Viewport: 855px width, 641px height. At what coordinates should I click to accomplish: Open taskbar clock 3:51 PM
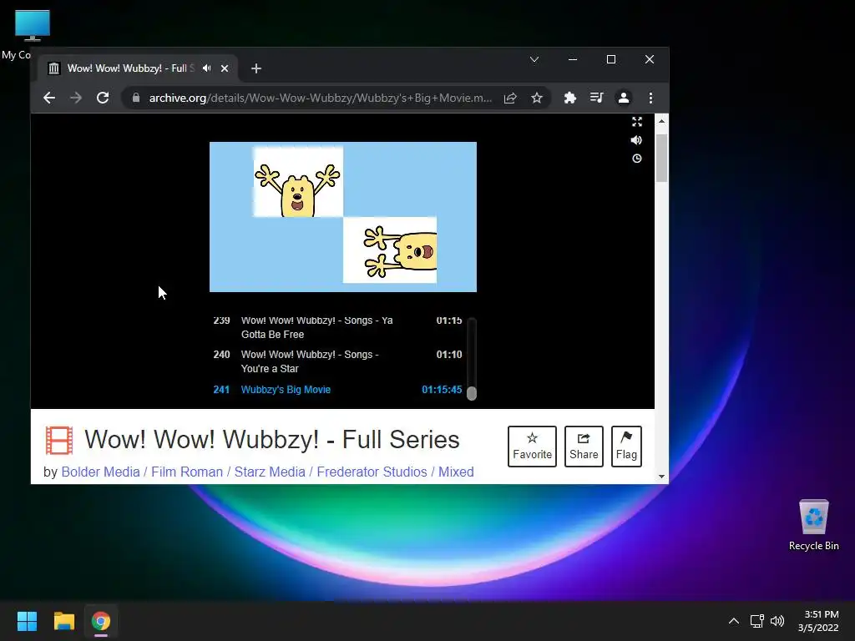click(x=818, y=621)
